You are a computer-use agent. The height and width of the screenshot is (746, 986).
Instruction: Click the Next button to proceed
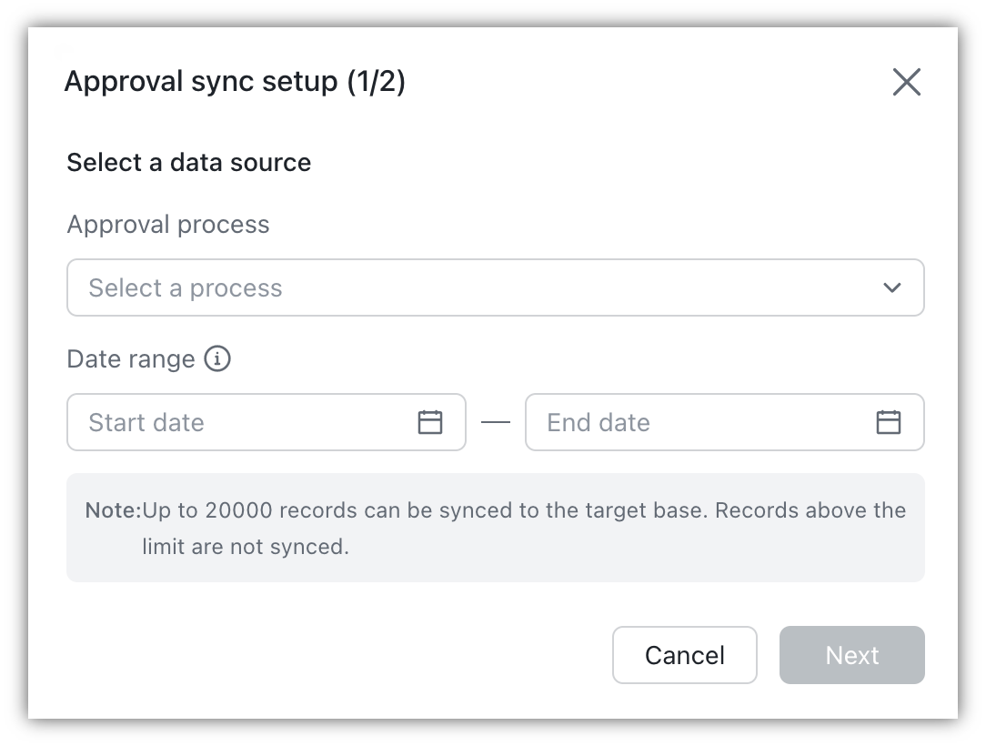point(851,654)
